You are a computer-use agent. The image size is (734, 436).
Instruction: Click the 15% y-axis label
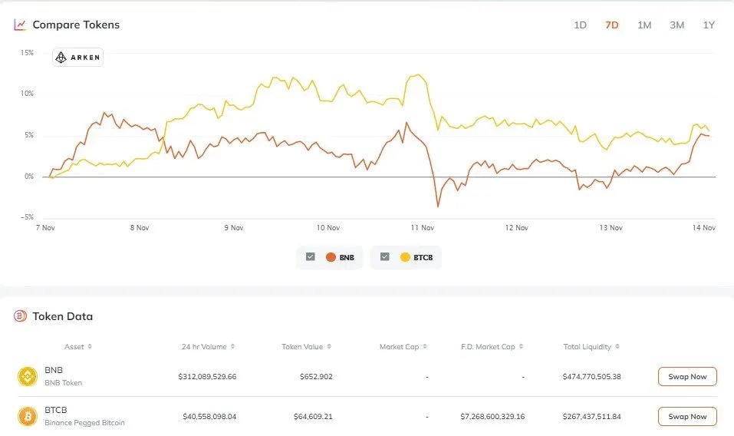[x=27, y=53]
